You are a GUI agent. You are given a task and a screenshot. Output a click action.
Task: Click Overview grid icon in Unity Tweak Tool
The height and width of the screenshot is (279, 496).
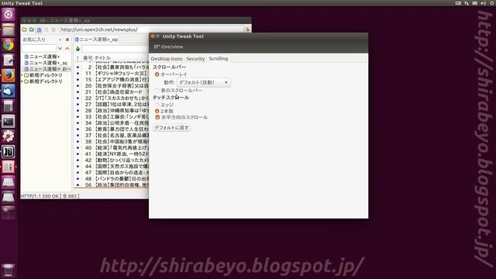pos(157,46)
